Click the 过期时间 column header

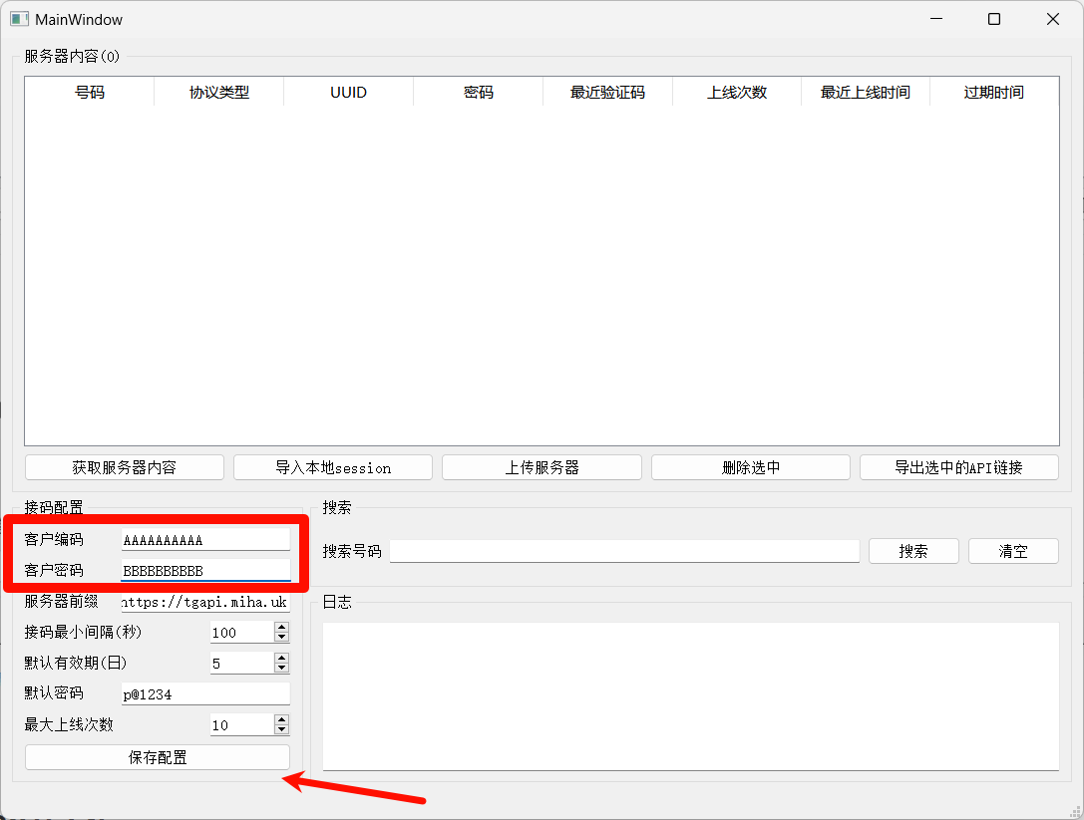[x=993, y=93]
